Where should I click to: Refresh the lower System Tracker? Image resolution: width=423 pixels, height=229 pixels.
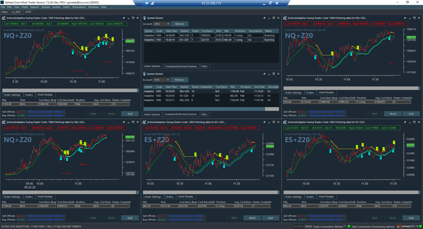[179, 80]
